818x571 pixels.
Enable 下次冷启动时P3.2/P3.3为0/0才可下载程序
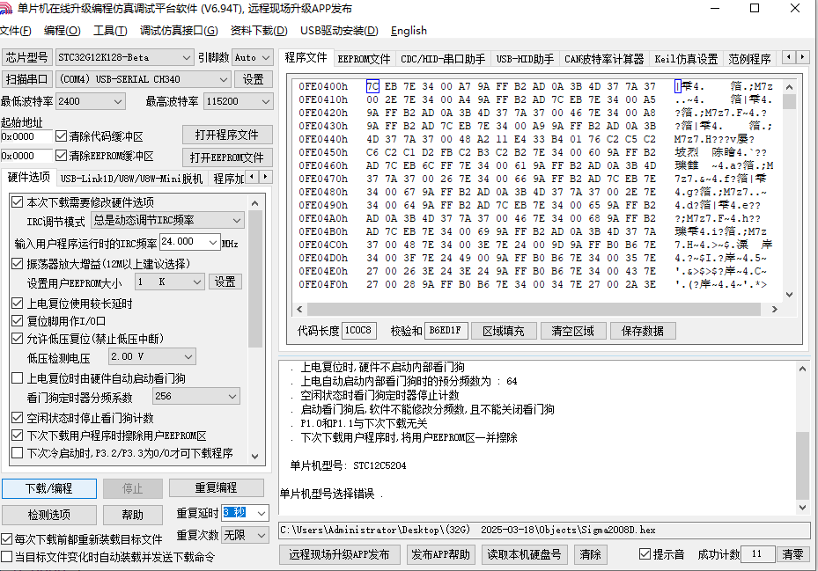pos(18,452)
